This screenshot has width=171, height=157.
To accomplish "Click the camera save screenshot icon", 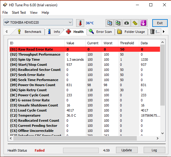I will pyautogui.click(x=126, y=23).
